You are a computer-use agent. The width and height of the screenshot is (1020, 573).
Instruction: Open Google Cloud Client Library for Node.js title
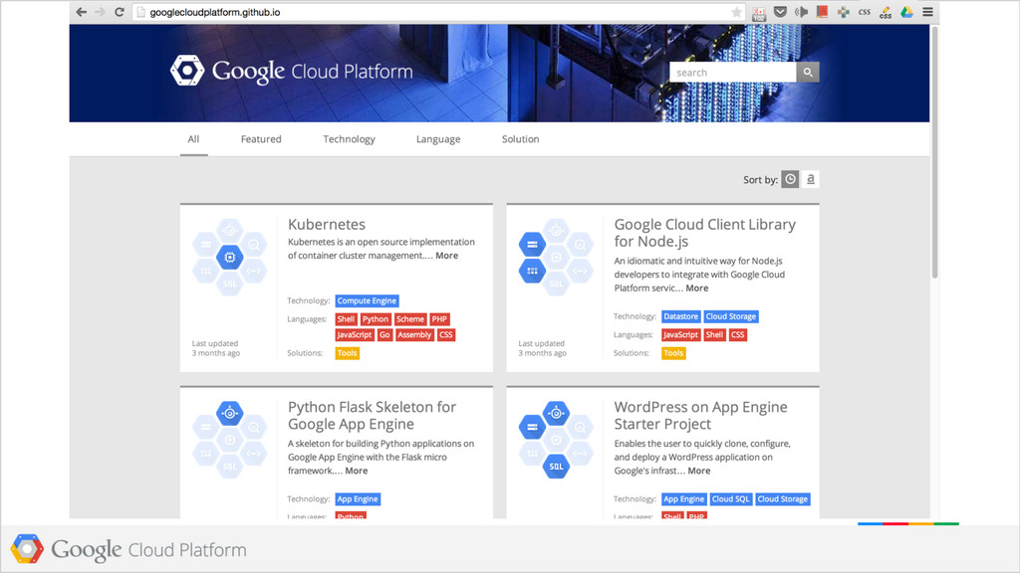coord(704,233)
